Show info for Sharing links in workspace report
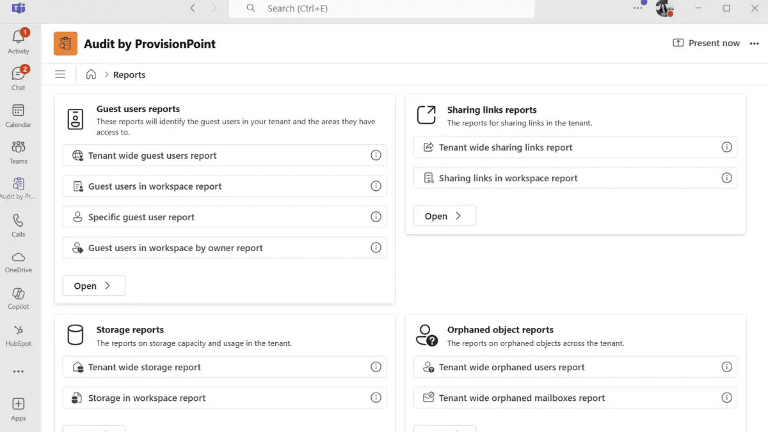This screenshot has width=768, height=432. [x=727, y=178]
